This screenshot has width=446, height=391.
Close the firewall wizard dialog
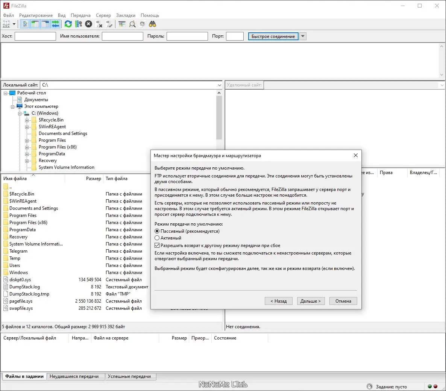355,155
